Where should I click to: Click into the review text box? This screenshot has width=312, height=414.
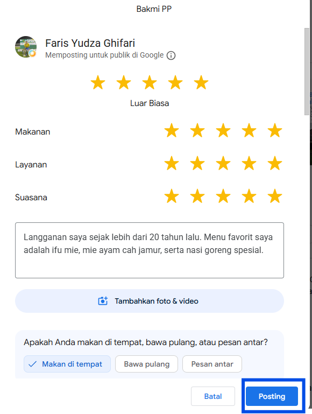coord(150,250)
